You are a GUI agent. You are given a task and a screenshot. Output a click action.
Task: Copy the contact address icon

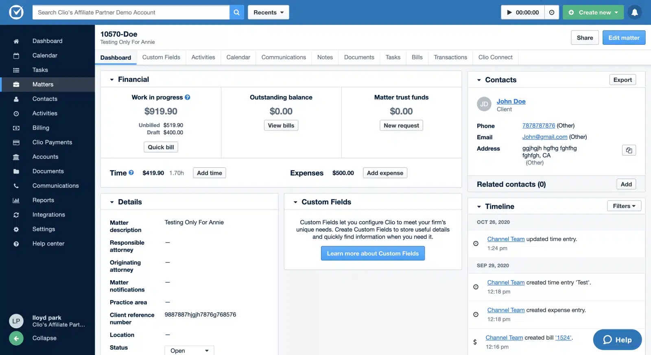click(629, 150)
